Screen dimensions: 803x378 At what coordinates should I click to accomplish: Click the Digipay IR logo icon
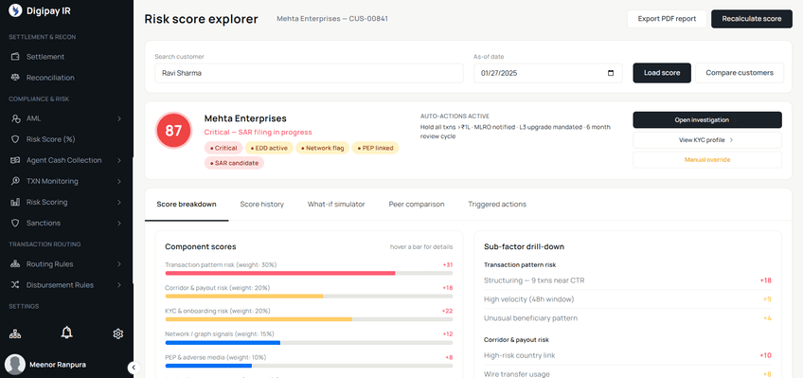point(15,10)
